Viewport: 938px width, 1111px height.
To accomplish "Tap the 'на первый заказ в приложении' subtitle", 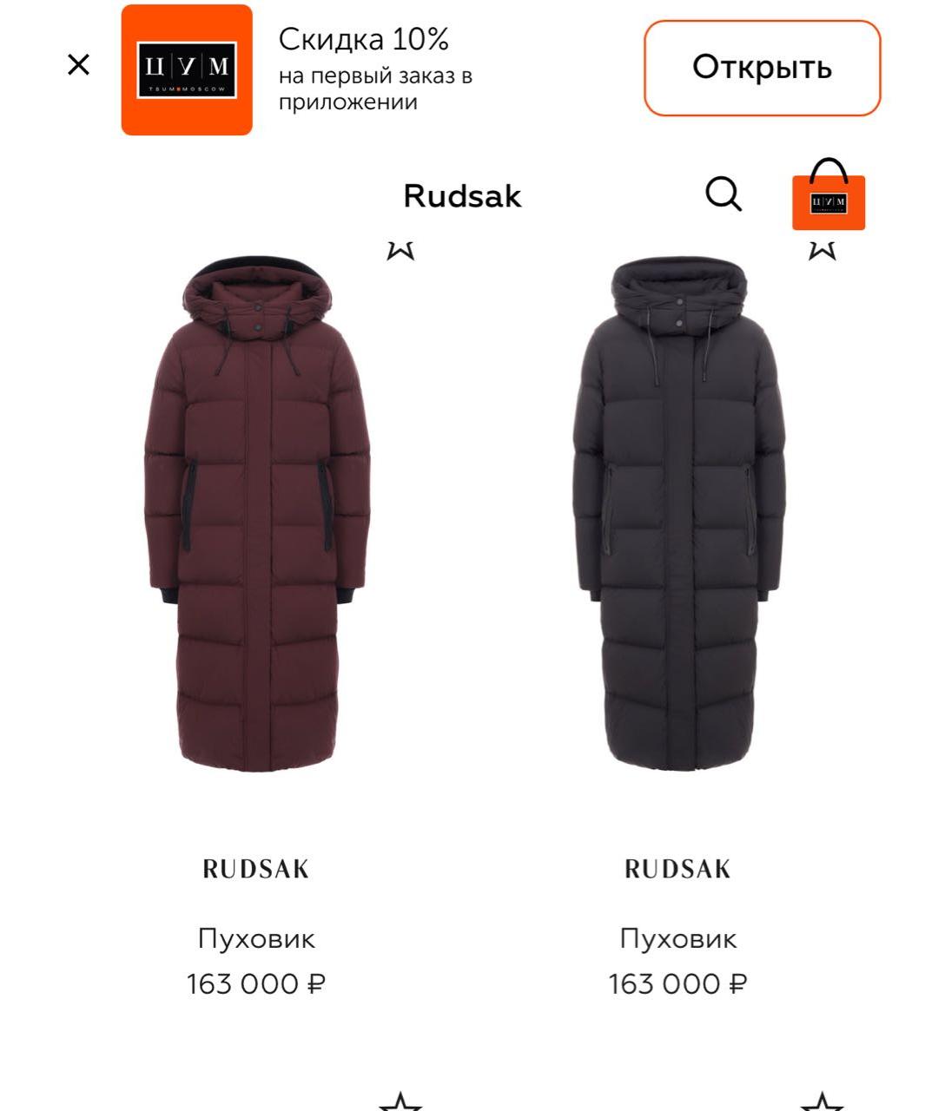I will [x=375, y=89].
